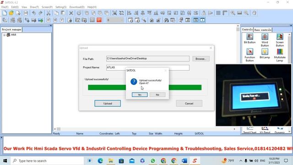Open WhatsApp from taskbar

153,161
